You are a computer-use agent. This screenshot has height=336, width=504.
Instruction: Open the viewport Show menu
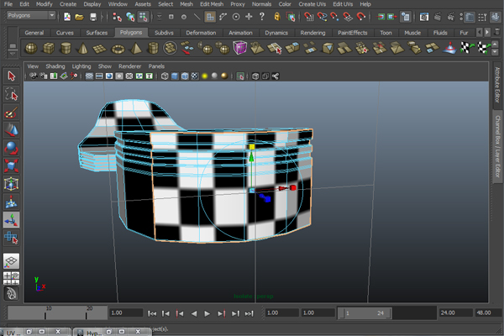click(105, 66)
